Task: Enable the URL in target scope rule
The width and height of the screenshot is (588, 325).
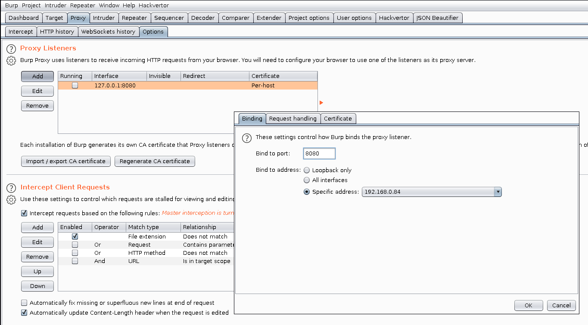Action: [75, 261]
